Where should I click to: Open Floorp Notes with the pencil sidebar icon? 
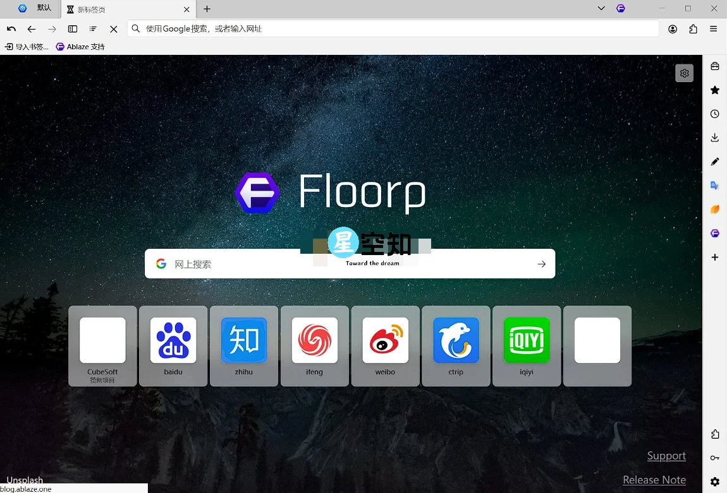(x=715, y=161)
